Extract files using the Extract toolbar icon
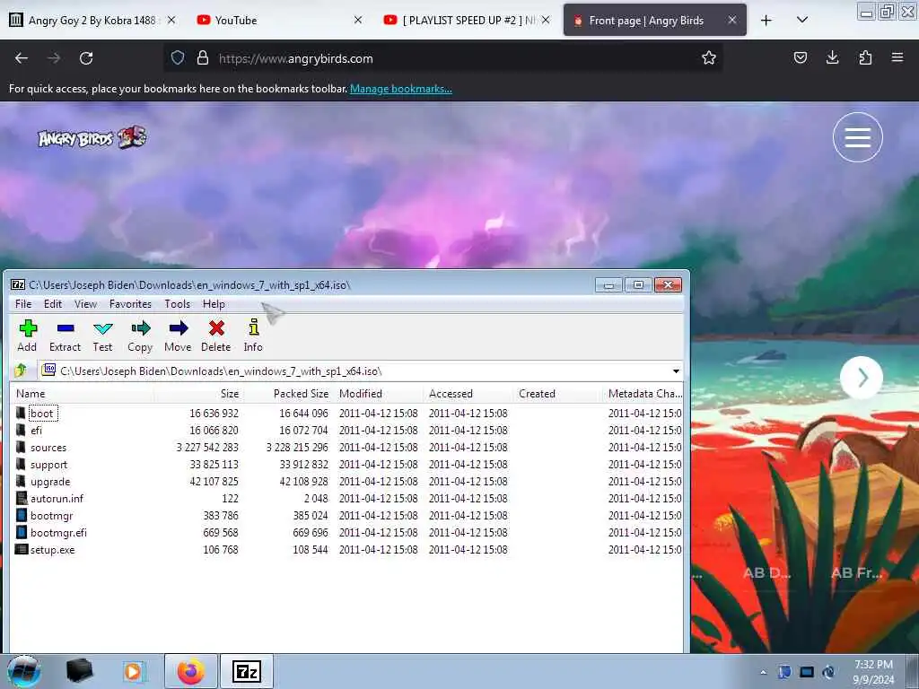This screenshot has width=919, height=689. 65,336
